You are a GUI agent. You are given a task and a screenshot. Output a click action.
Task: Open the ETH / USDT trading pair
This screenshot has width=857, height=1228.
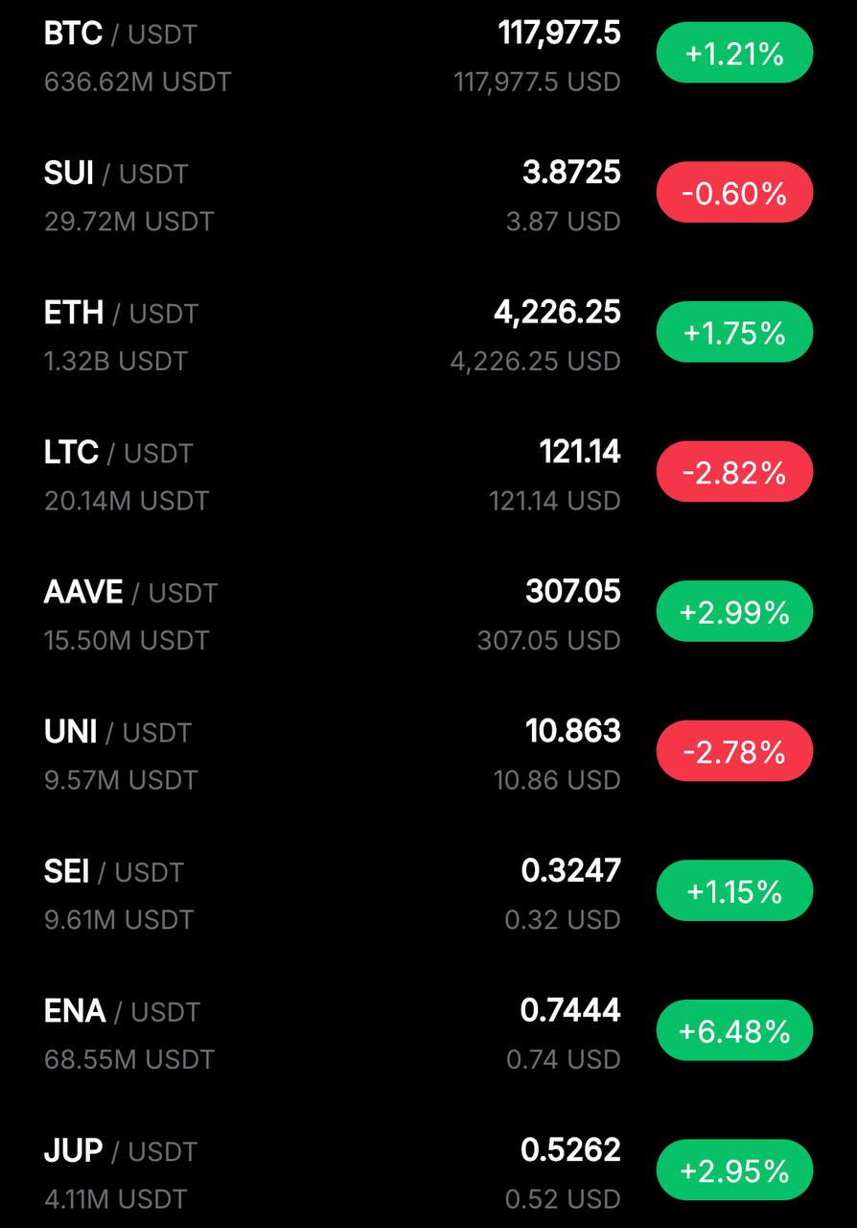coord(428,336)
